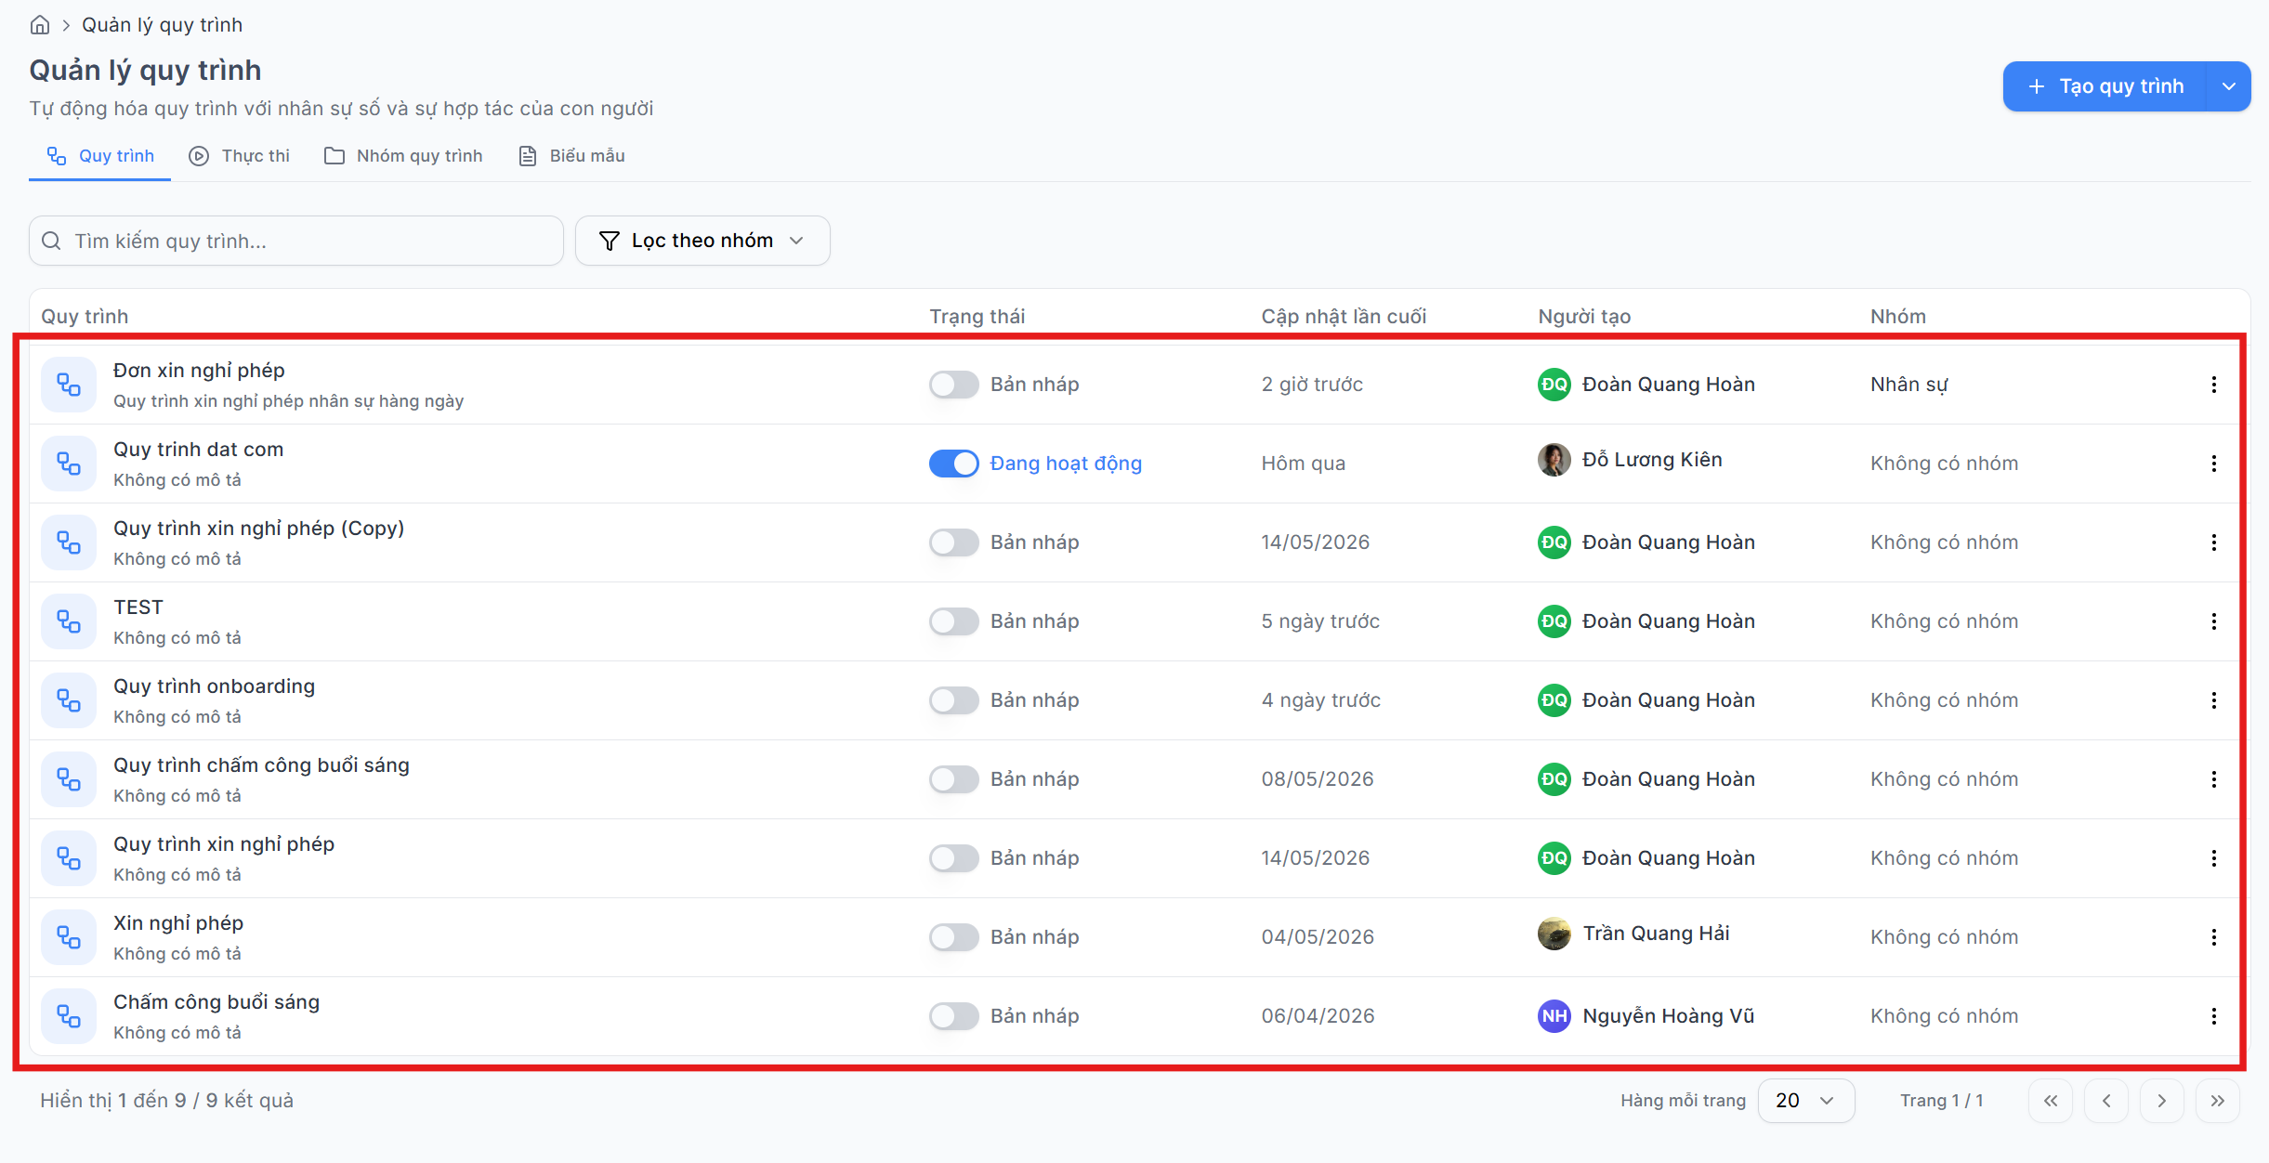The image size is (2269, 1163).
Task: Click the home breadcrumb icon
Action: click(40, 25)
